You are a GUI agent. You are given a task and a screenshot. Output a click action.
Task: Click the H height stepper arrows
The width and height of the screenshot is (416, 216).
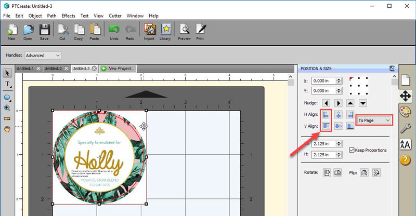[339, 155]
